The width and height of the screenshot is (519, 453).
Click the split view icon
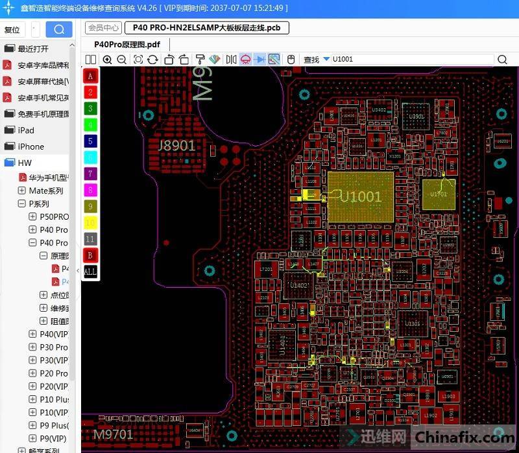90,60
